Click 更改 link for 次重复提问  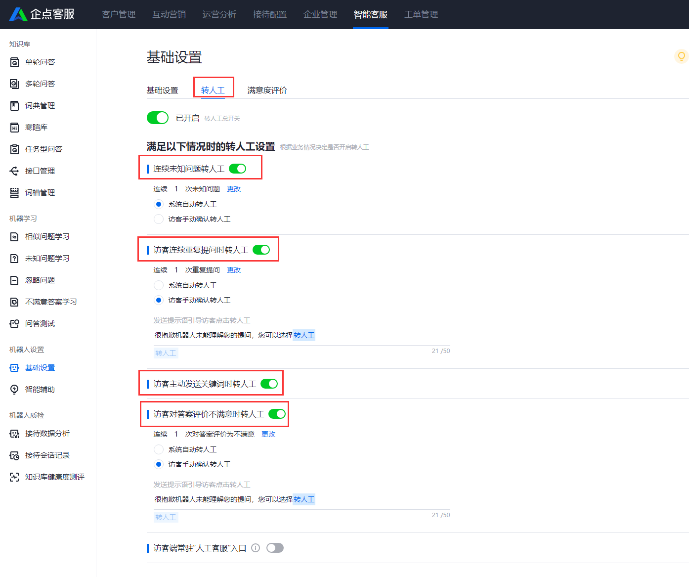234,270
